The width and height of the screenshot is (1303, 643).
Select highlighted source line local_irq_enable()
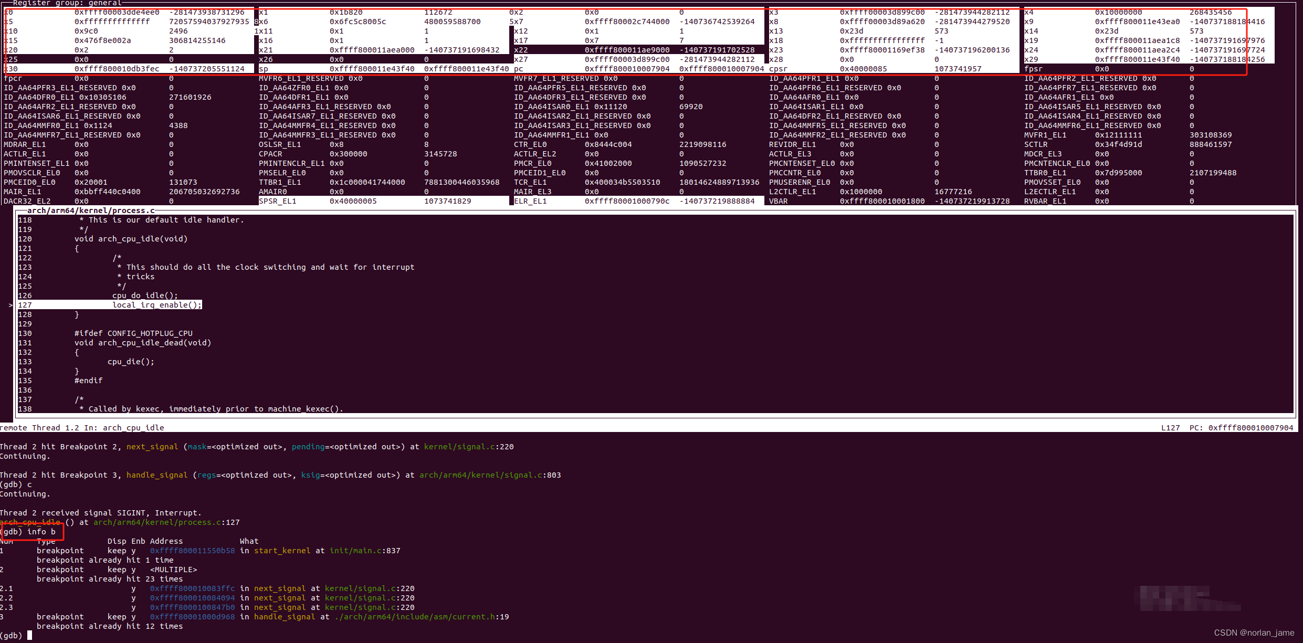156,305
